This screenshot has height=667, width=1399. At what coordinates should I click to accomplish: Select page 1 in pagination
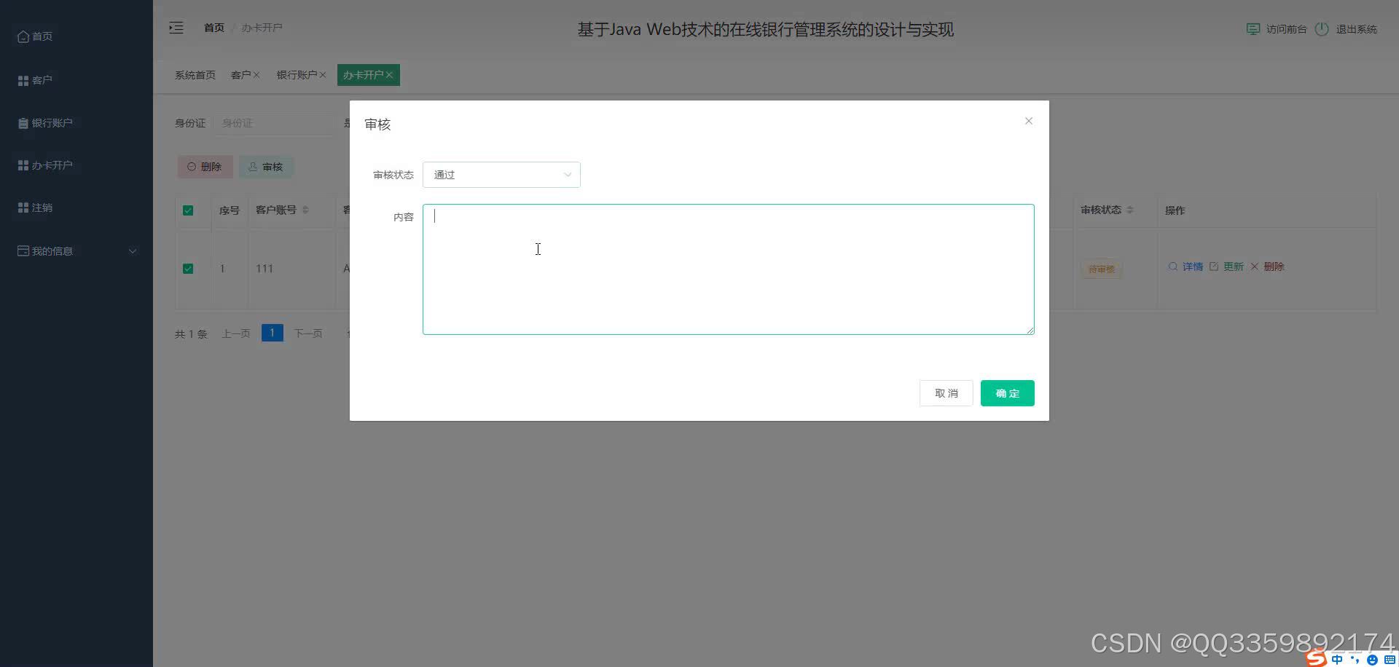tap(272, 333)
